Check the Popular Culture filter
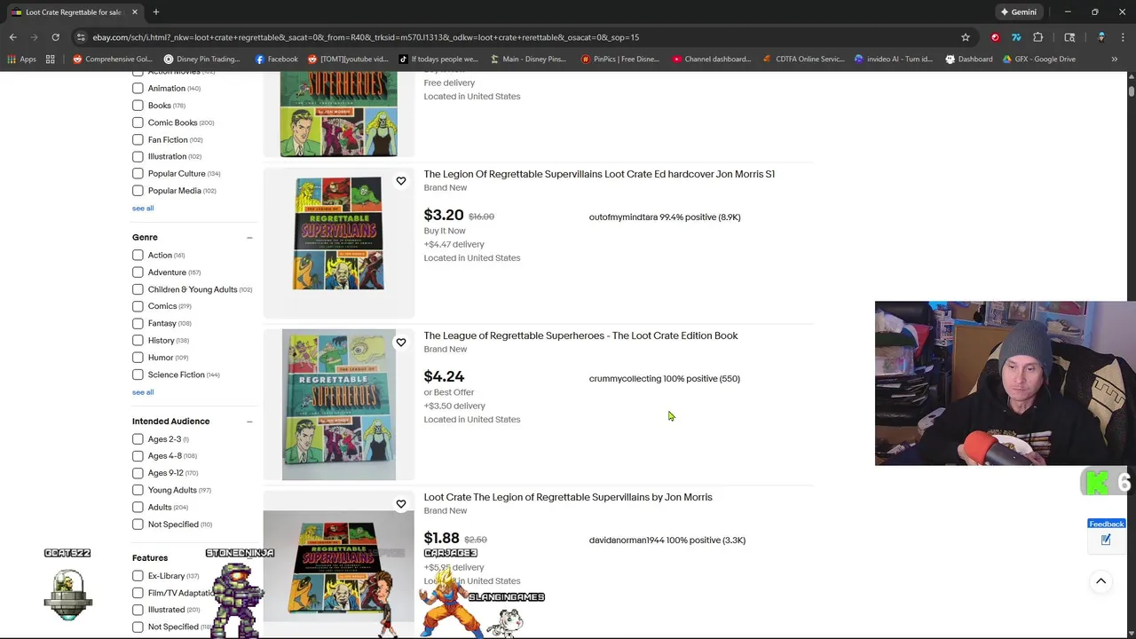Image resolution: width=1136 pixels, height=639 pixels. pos(138,173)
